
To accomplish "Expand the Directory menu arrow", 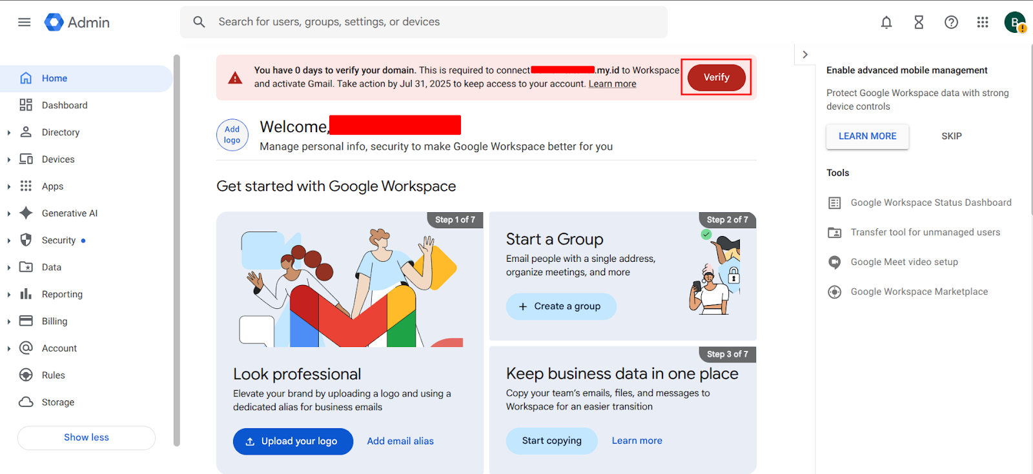I will pos(9,133).
